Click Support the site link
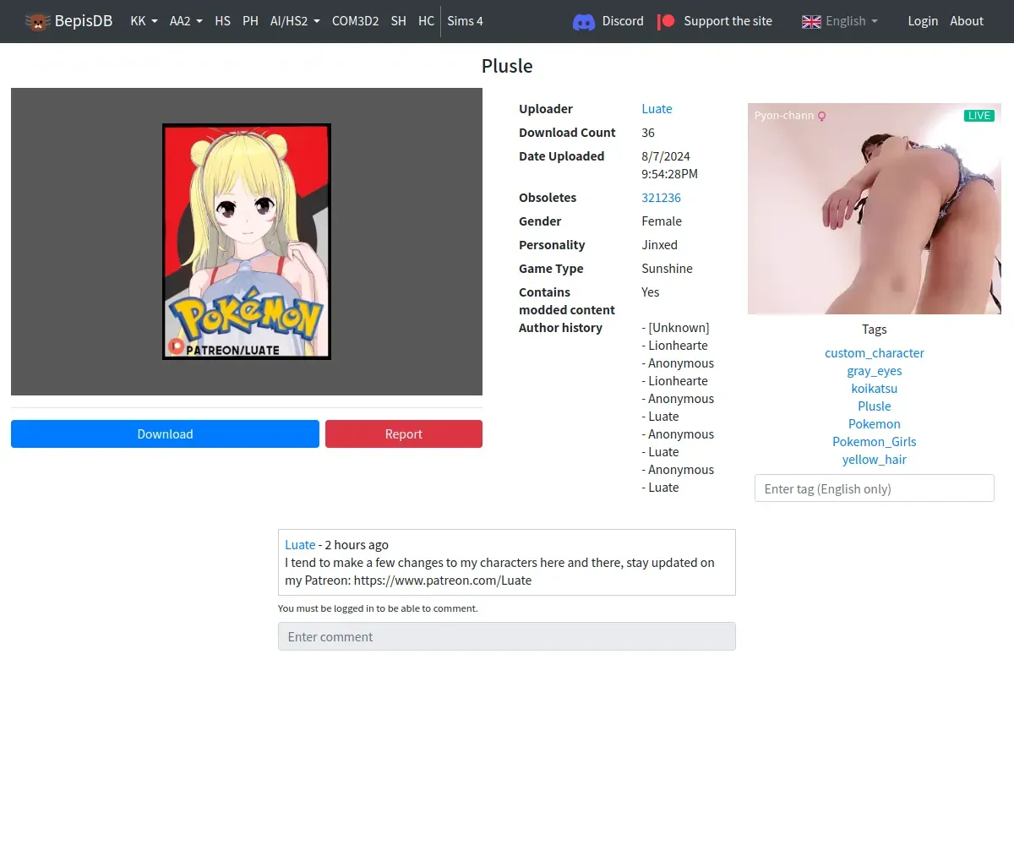Image resolution: width=1014 pixels, height=845 pixels. tap(728, 21)
